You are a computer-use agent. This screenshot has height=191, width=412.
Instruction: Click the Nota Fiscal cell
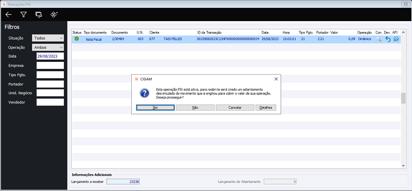[x=94, y=39]
